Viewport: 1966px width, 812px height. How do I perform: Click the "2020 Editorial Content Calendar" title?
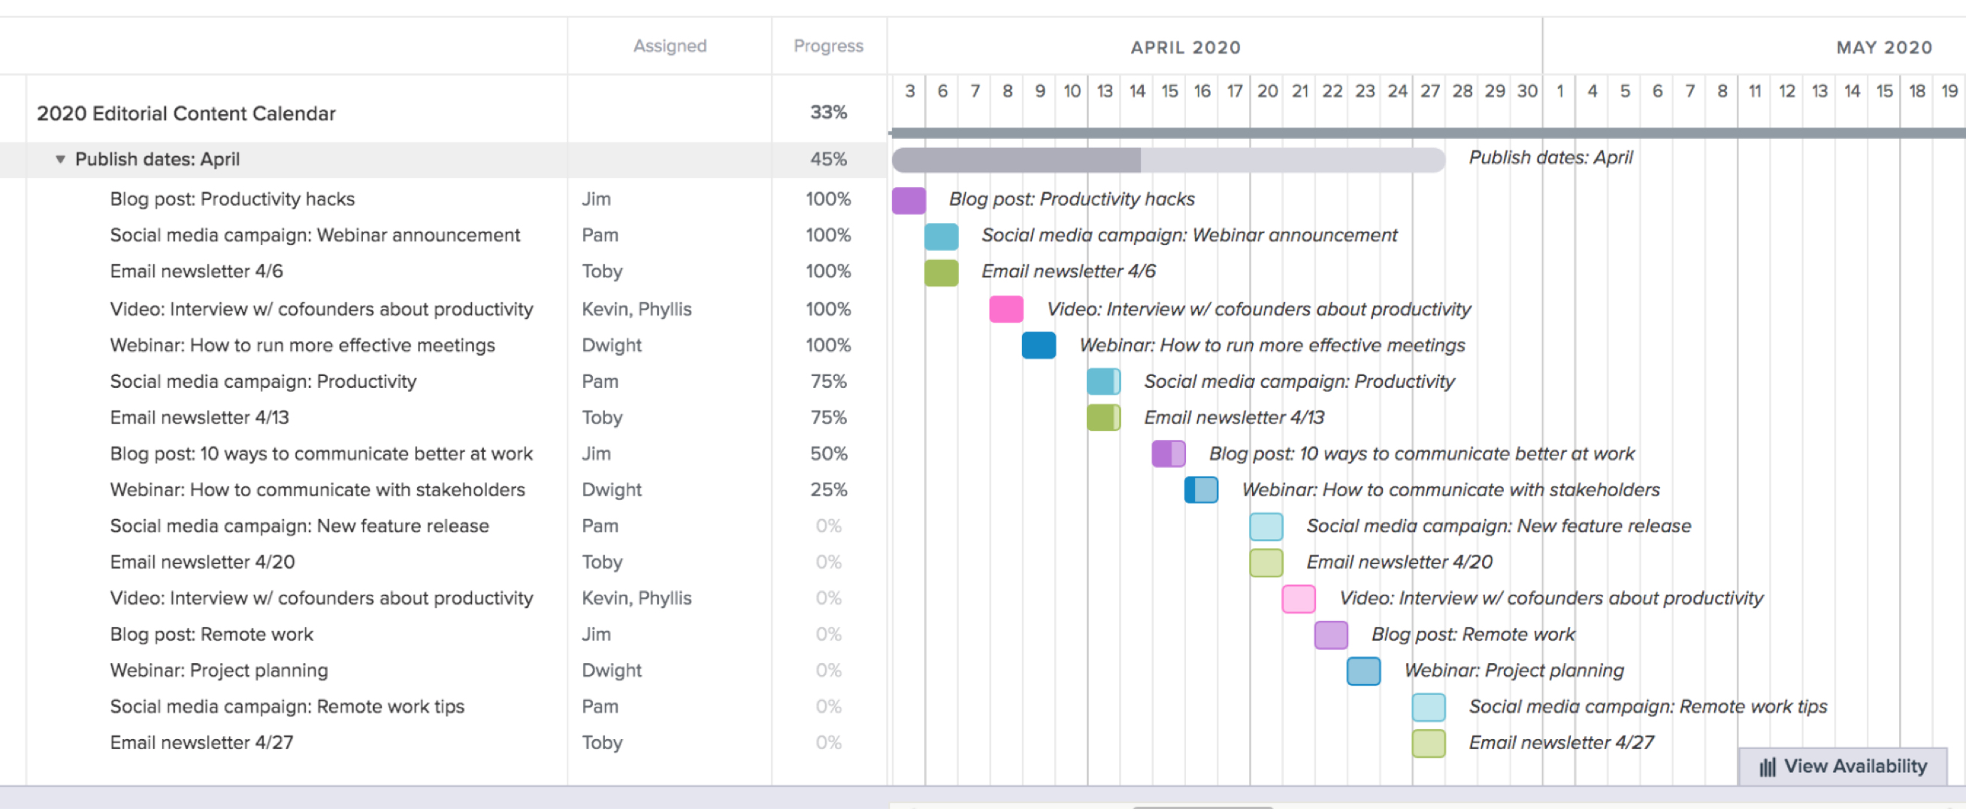point(186,113)
